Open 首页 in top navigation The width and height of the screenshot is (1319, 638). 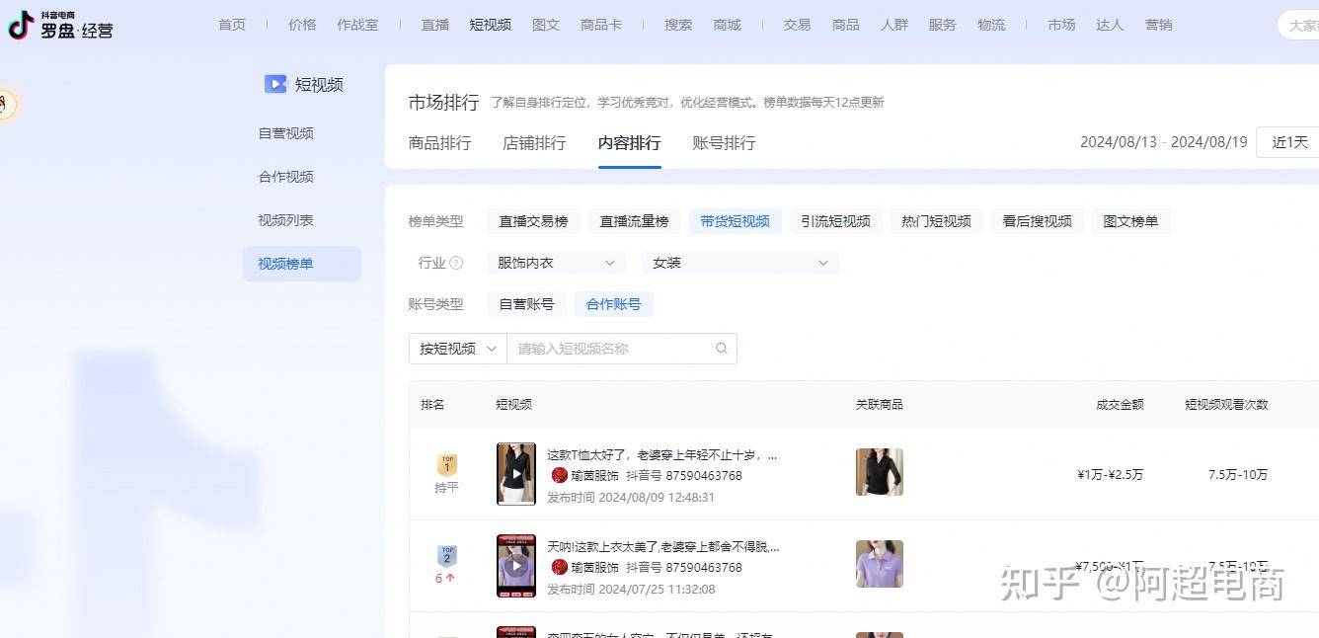232,25
